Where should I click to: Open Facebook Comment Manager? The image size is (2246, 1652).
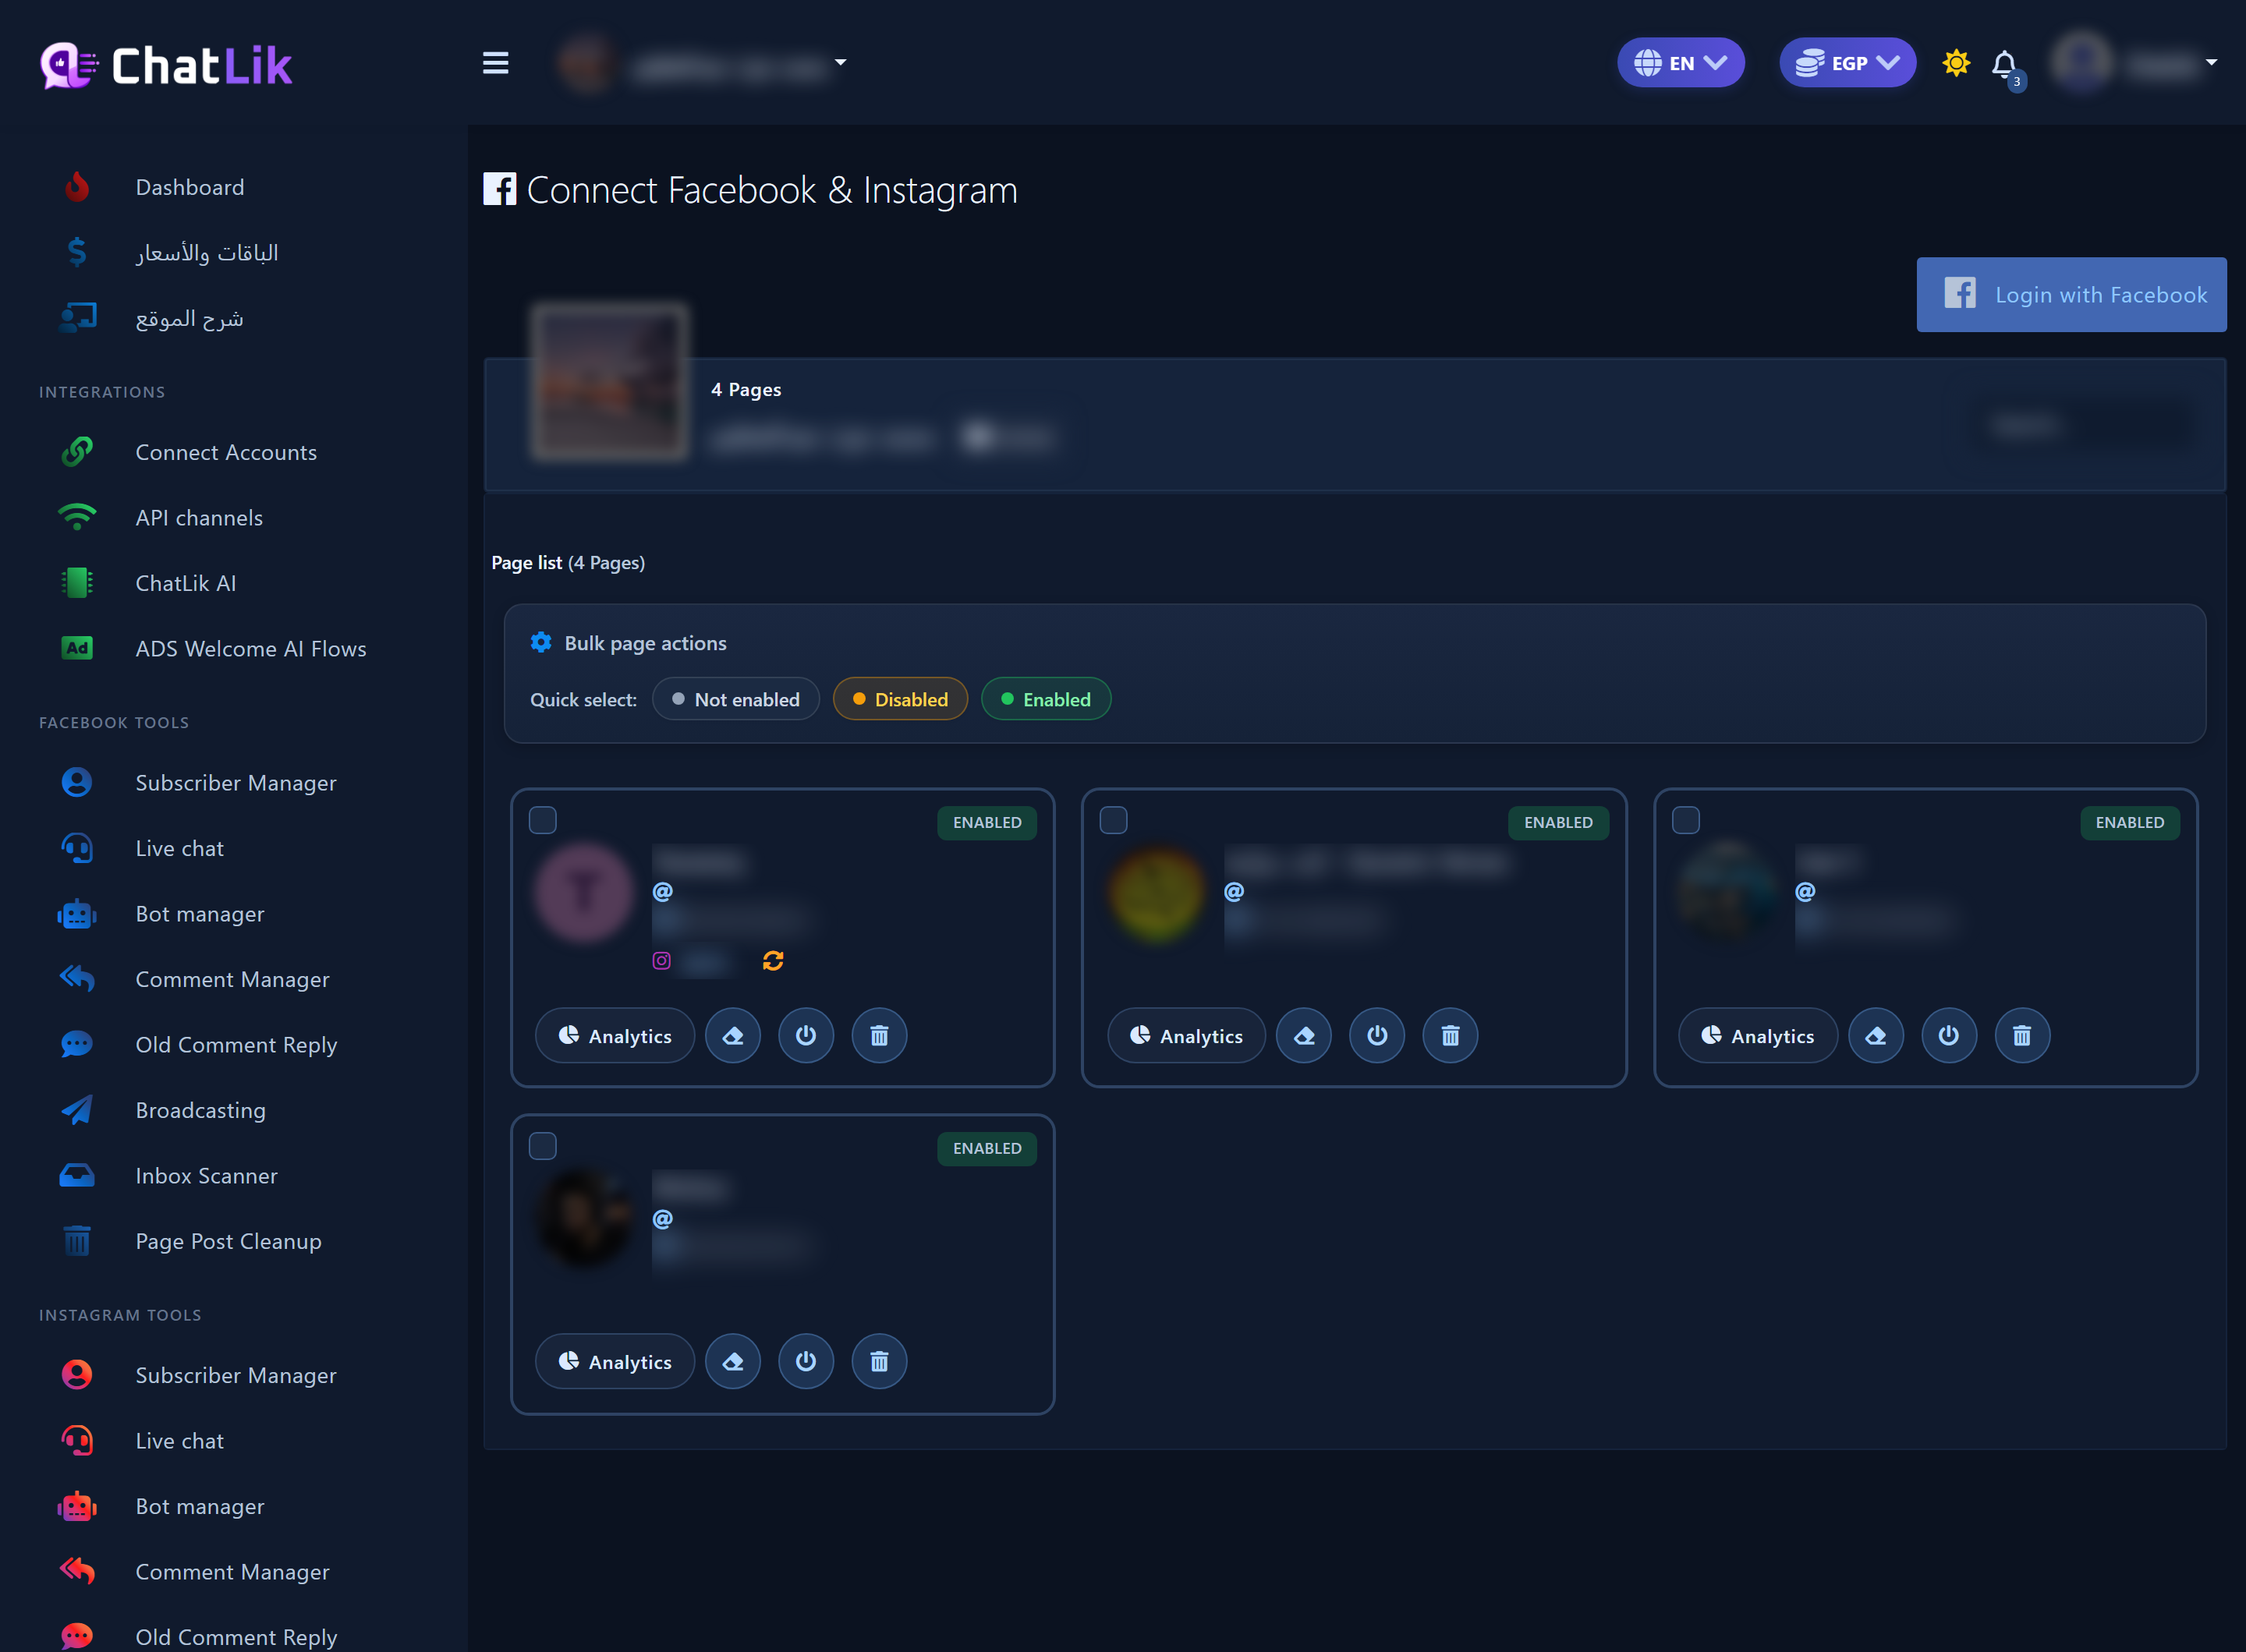232,979
